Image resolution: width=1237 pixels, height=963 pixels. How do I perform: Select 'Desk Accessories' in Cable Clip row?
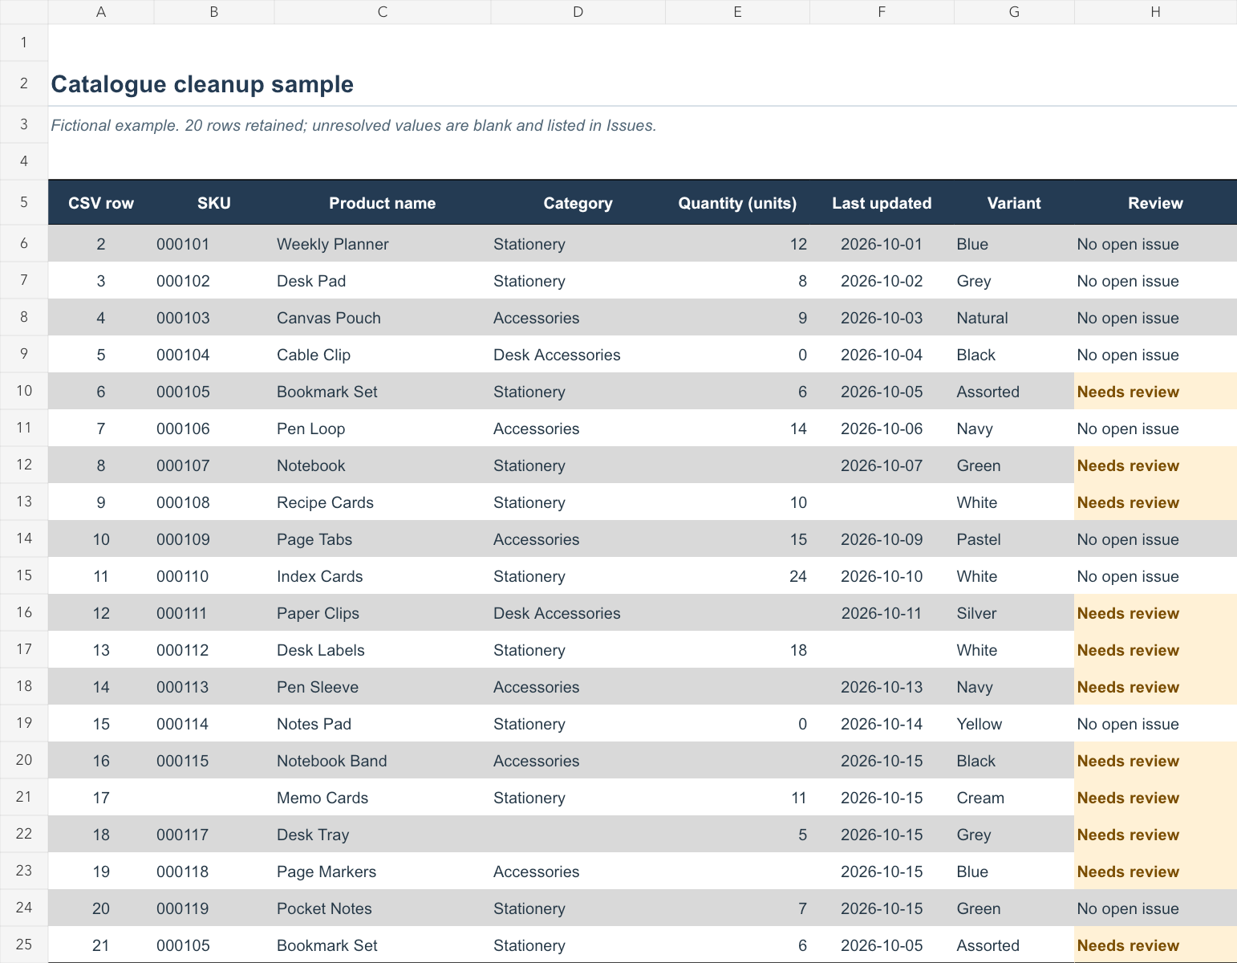578,355
